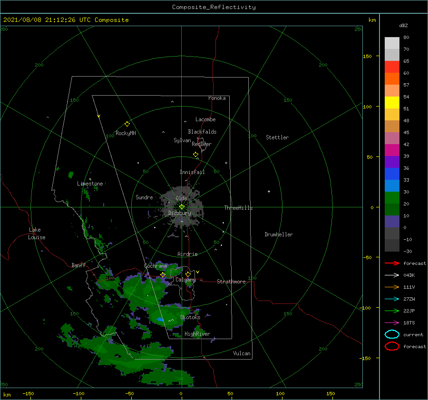Click the Okotoks label
Screen dimensions: 428x400
click(190, 317)
